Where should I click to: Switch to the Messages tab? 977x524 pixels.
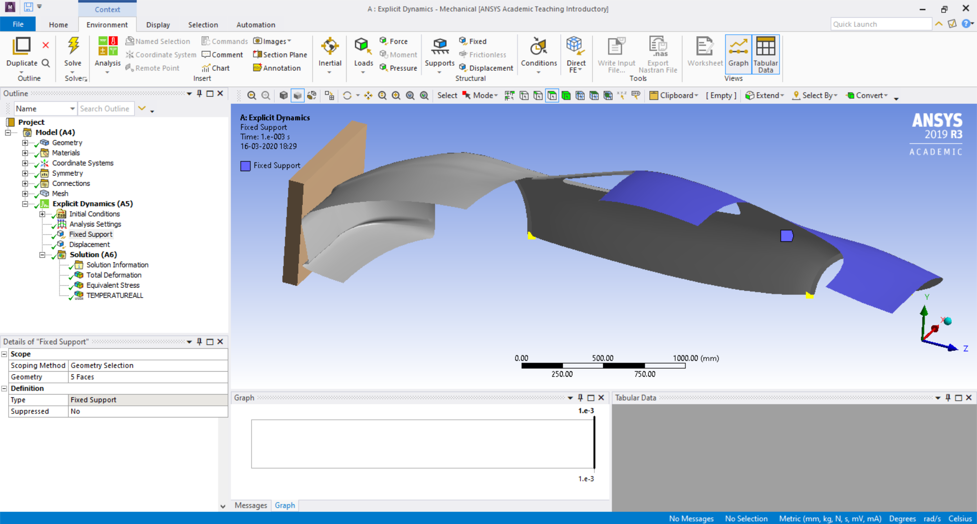pos(250,505)
